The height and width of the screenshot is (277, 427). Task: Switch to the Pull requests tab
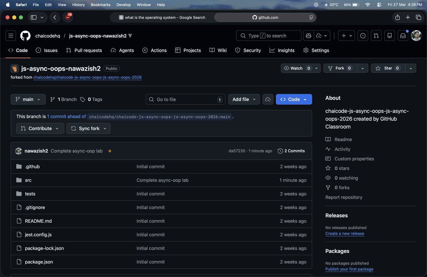click(x=84, y=50)
